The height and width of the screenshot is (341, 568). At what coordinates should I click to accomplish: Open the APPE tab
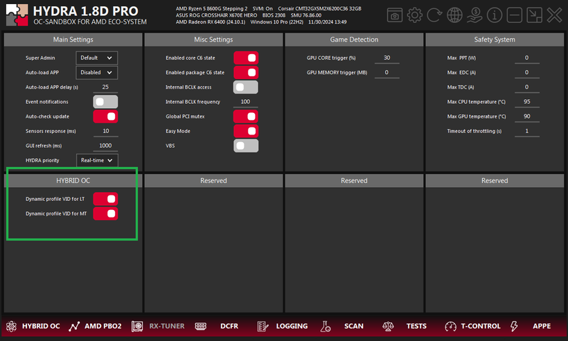(542, 326)
